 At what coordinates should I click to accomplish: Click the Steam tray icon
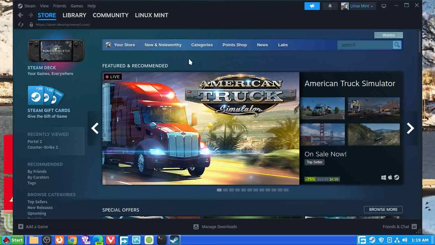[372, 240]
